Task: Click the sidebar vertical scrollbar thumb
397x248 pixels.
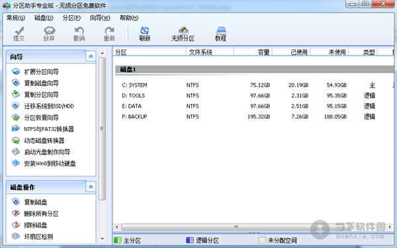Action: click(102, 128)
